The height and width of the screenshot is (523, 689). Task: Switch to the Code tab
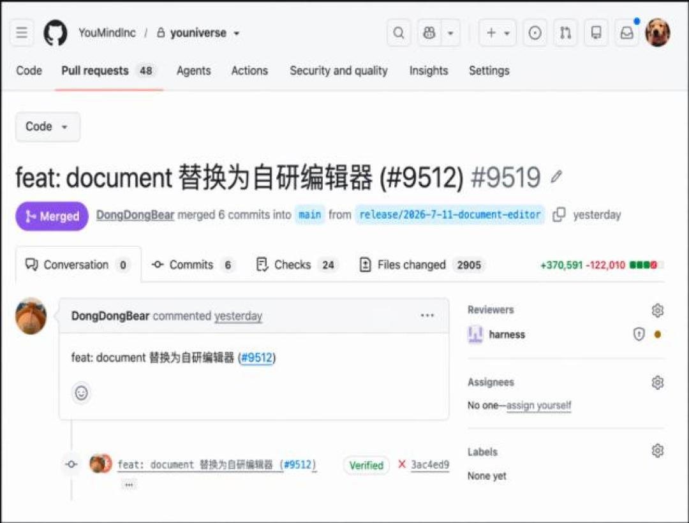29,71
